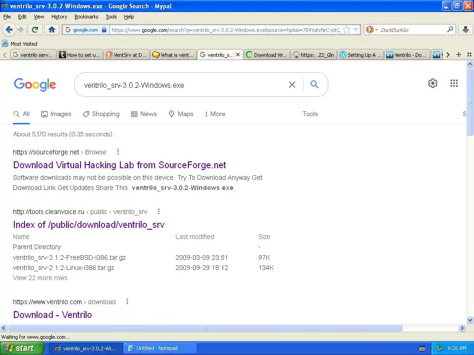Click the blue Google search magnifier
This screenshot has width=474, height=355.
point(314,85)
